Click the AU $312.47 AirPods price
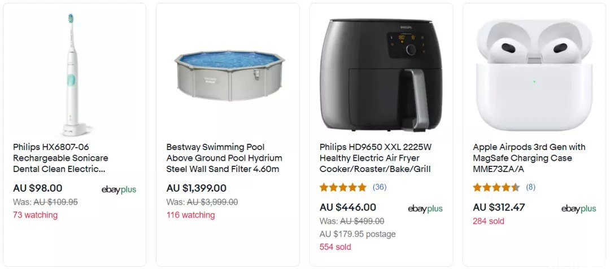The height and width of the screenshot is (269, 610). click(x=499, y=208)
